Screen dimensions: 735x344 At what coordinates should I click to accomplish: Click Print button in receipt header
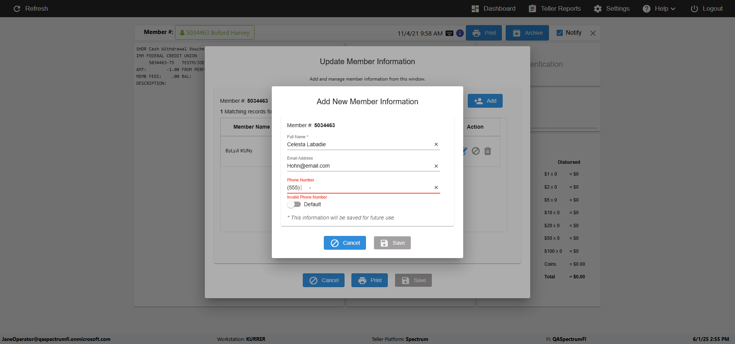pos(484,33)
